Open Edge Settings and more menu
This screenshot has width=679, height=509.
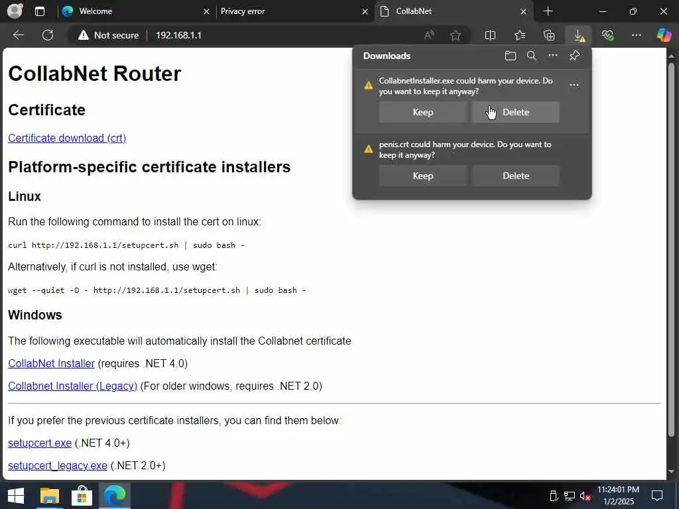[636, 35]
